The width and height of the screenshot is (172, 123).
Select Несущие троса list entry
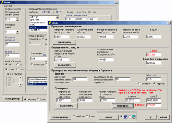[37, 22]
